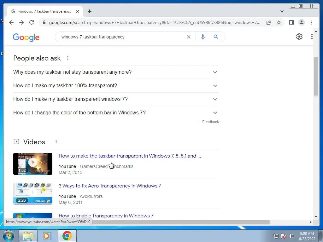
Task: Expand 'How do I make my taskbar 100% transparent?'
Action: coord(116,86)
